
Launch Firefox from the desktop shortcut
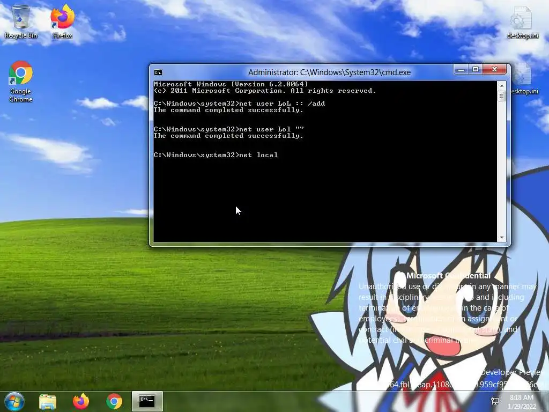pyautogui.click(x=63, y=21)
